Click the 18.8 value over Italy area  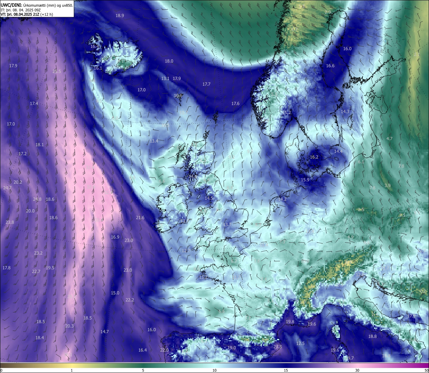372,337
